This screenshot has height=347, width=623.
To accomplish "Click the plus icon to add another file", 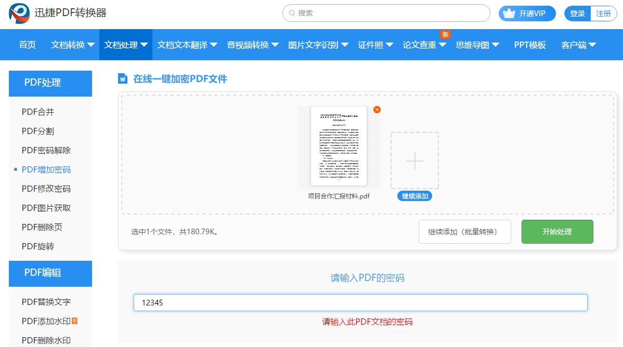I will click(414, 161).
